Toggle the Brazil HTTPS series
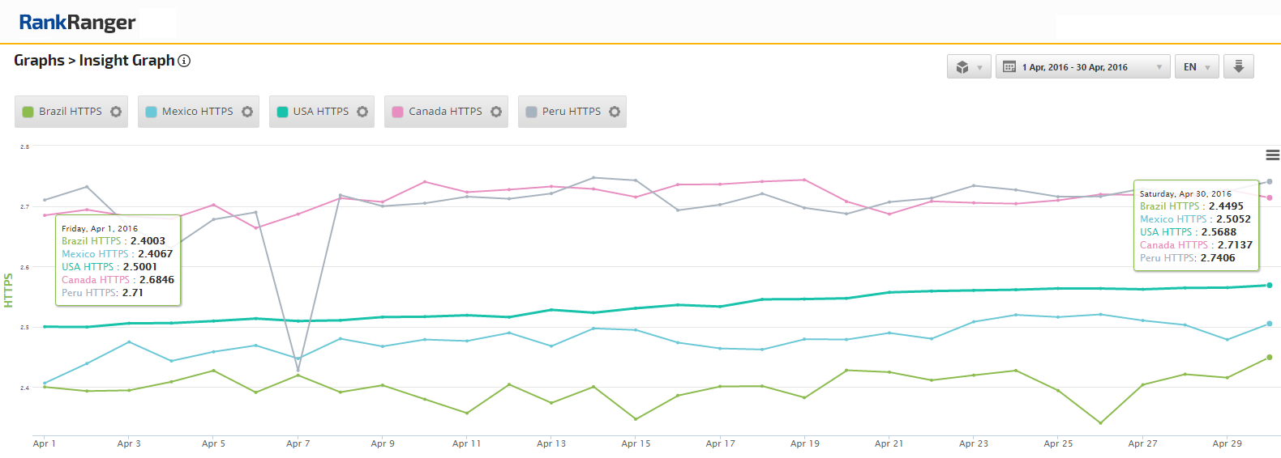1281x458 pixels. coord(70,112)
